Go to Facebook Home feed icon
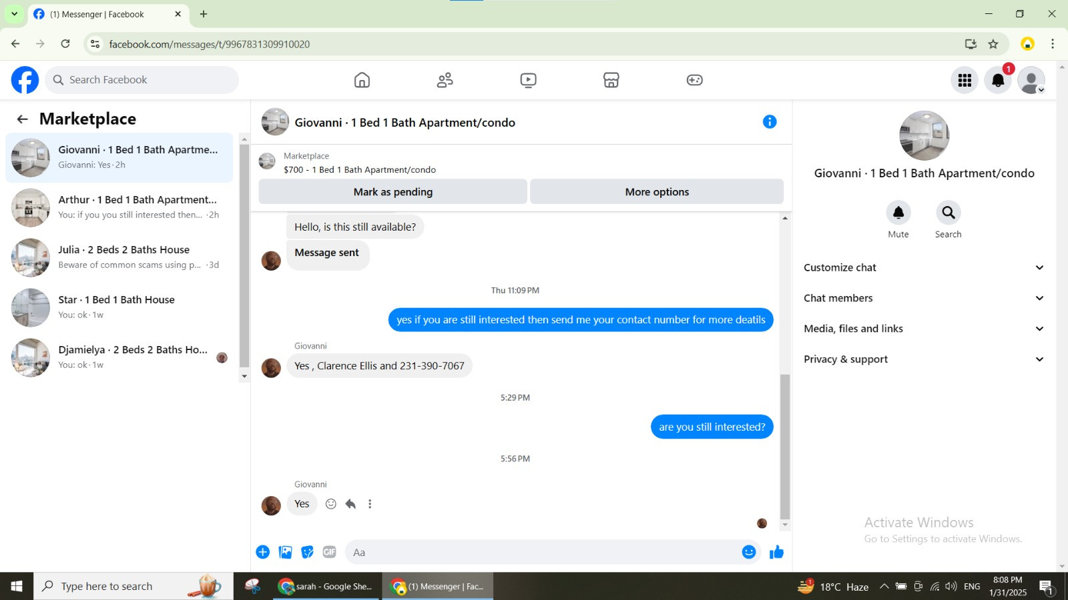 pyautogui.click(x=362, y=80)
